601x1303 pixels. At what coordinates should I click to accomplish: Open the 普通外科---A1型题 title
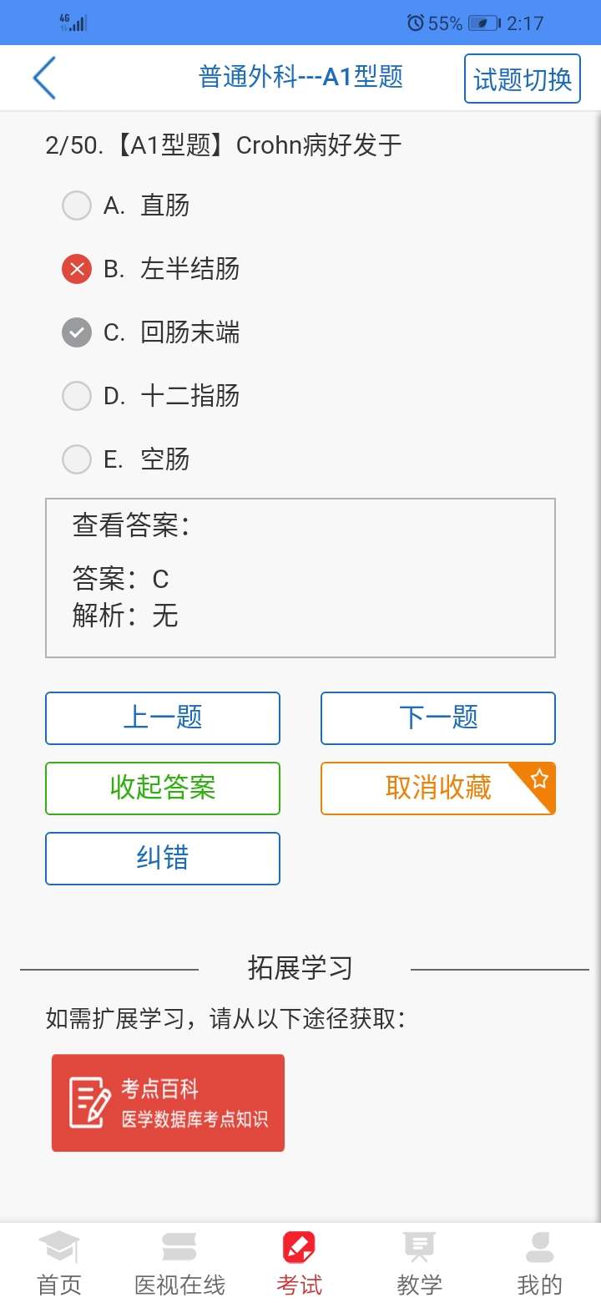click(x=300, y=77)
